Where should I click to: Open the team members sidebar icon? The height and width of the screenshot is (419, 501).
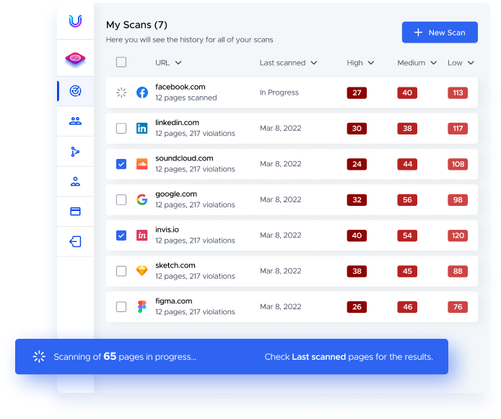(x=75, y=121)
